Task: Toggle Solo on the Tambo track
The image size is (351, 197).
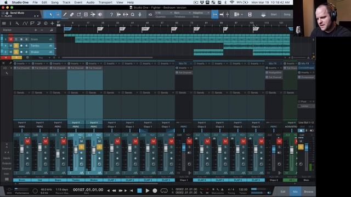Action: [x=16, y=45]
